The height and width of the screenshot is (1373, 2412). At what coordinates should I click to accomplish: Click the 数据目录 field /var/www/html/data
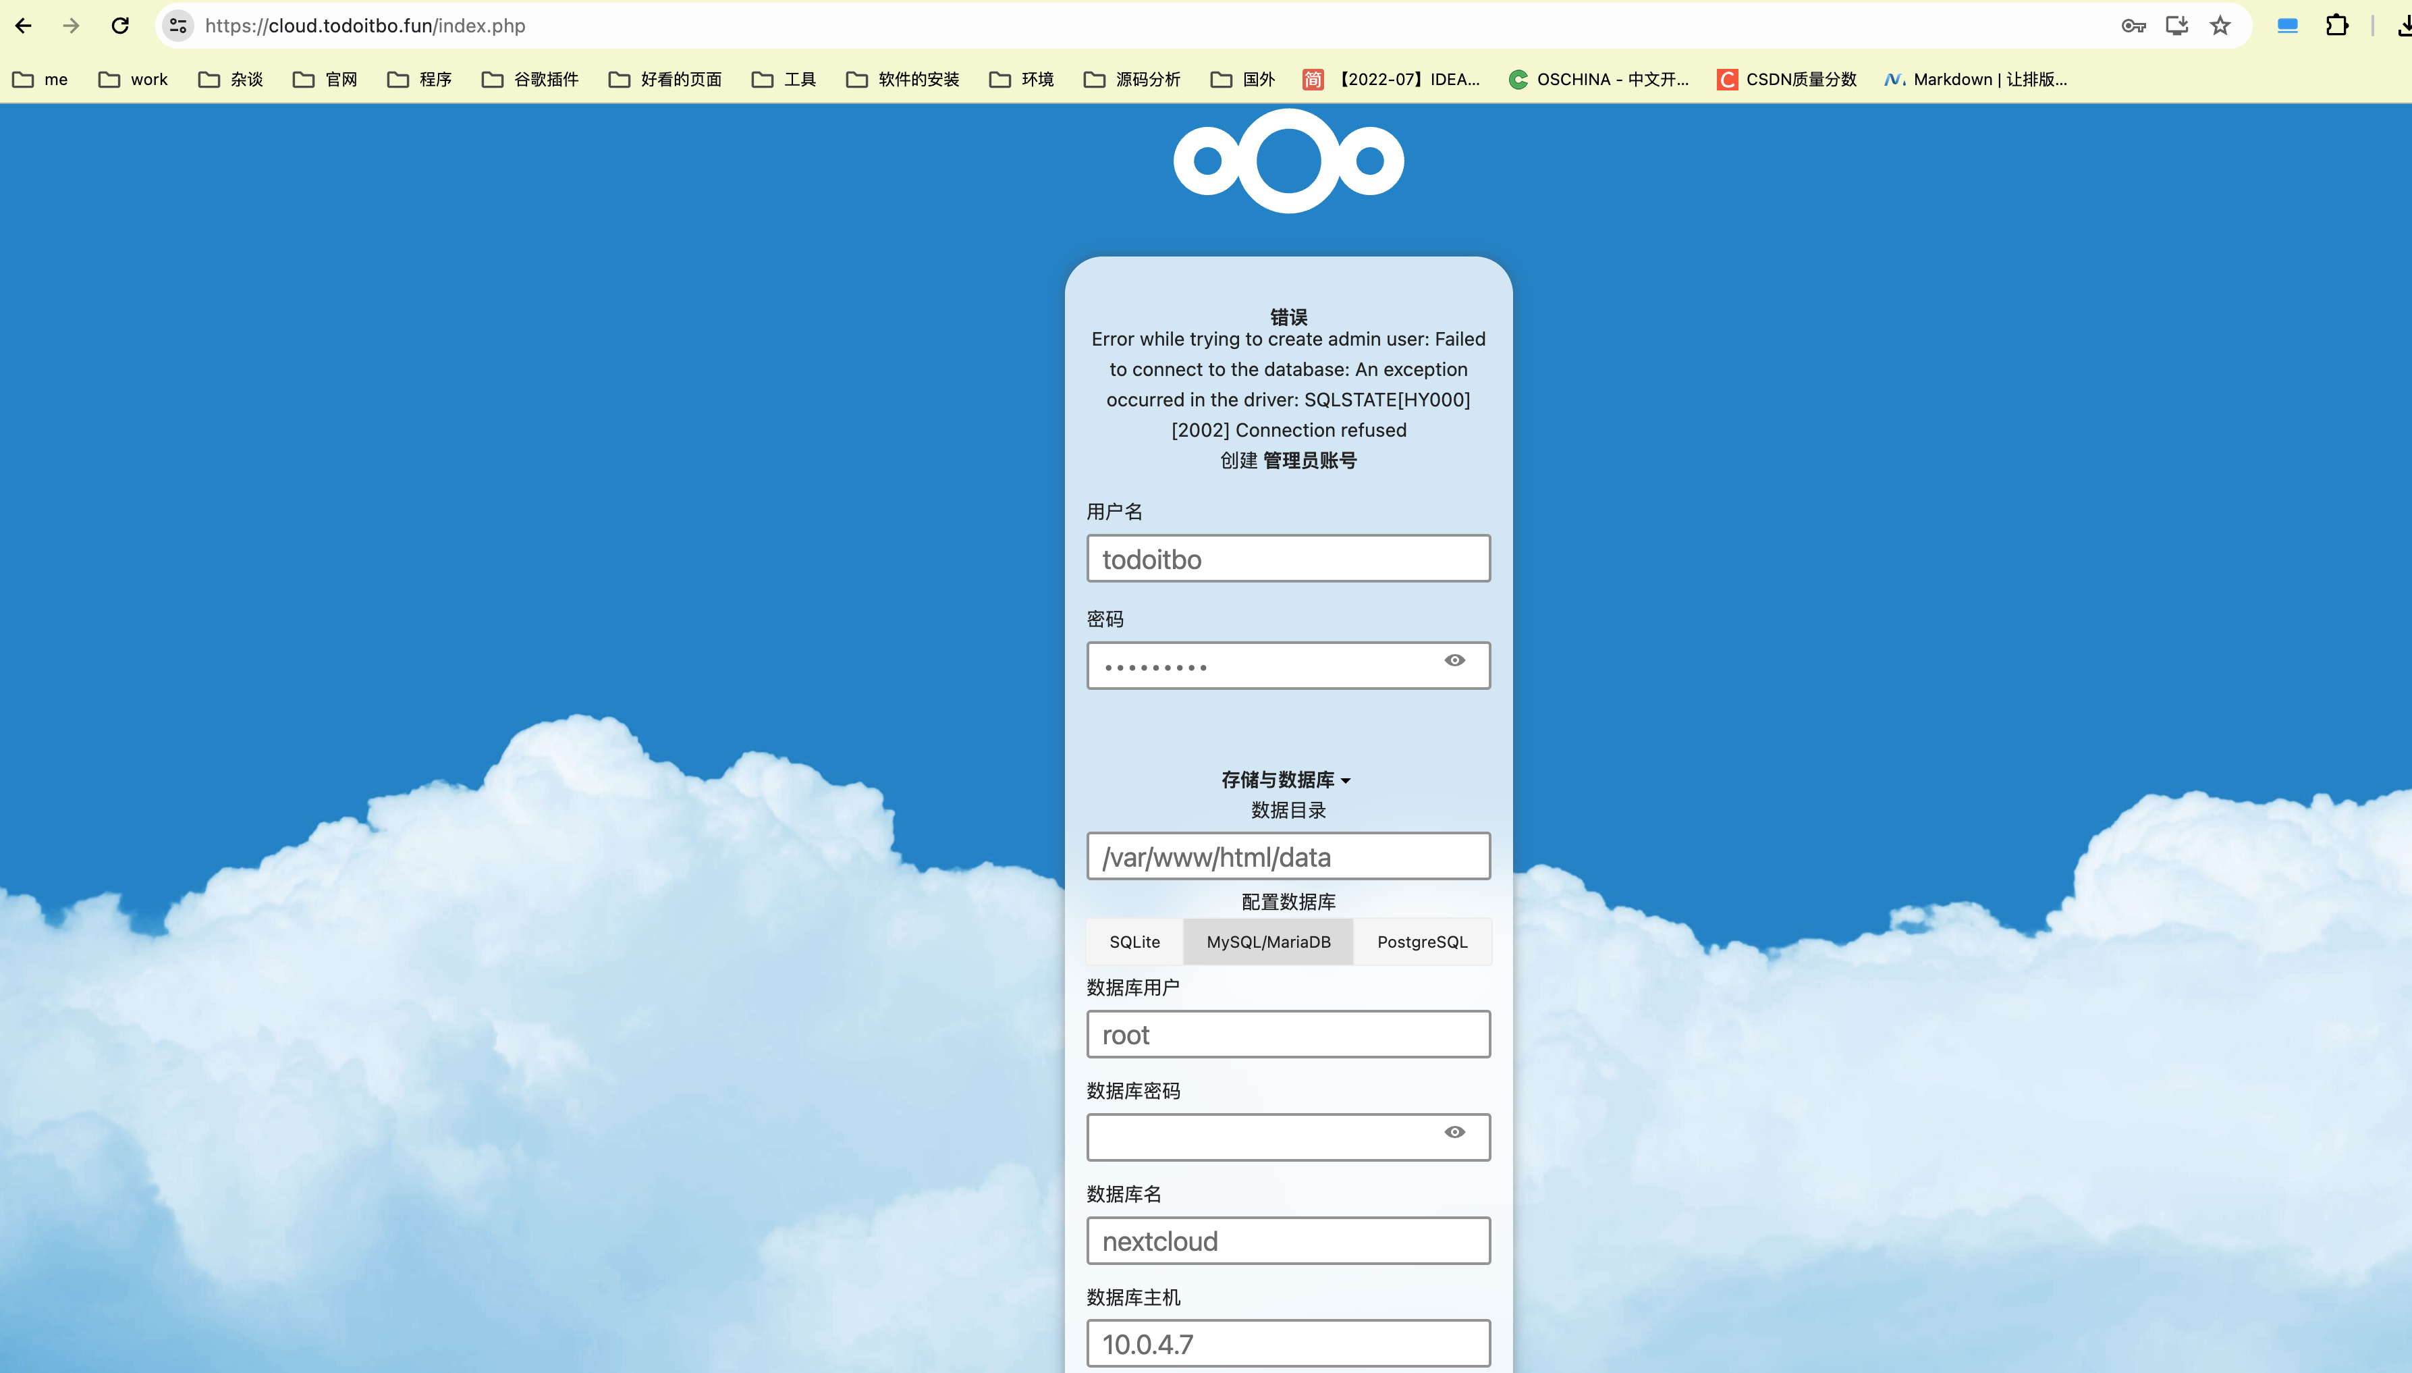[x=1288, y=856]
